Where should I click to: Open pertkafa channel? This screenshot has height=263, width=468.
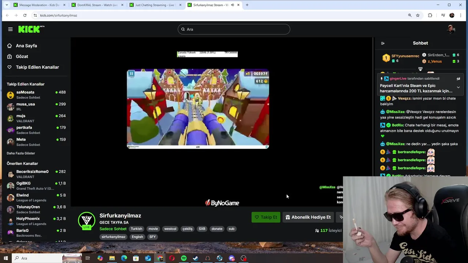[x=35, y=130]
